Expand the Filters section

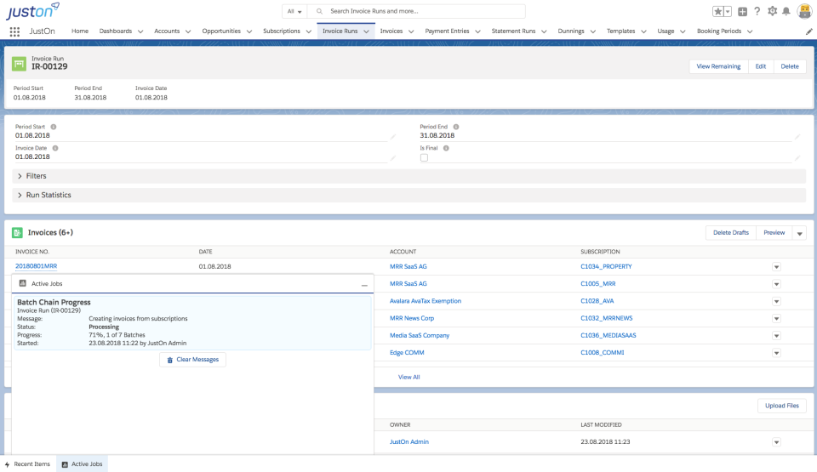[x=409, y=176]
